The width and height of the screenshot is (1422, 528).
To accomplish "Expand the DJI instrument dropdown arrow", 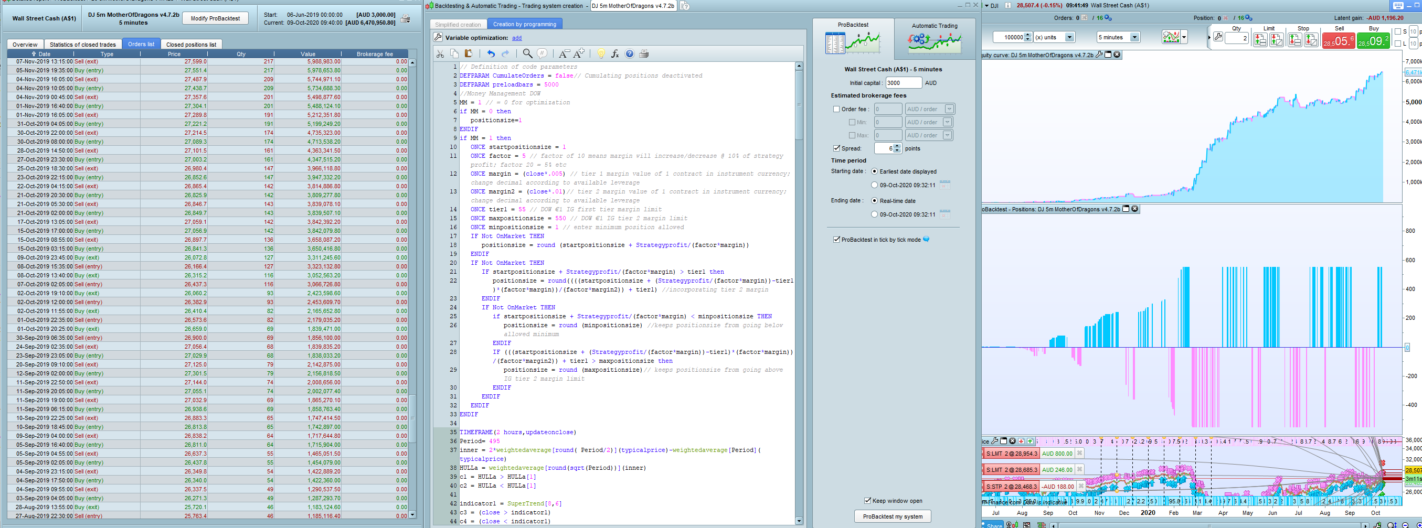I will pos(986,6).
